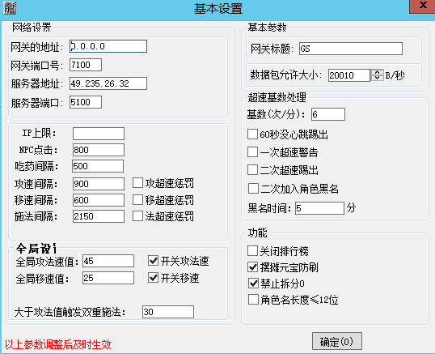435x354 pixels.
Task: Close the 基本设置 dialog
Action: pyautogui.click(x=423, y=6)
